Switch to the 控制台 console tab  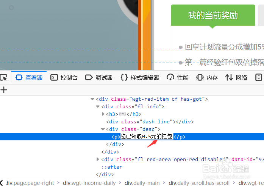coord(64,77)
